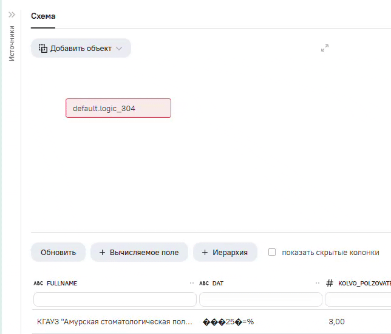391x334 pixels.
Task: Select the 3,00 value cell
Action: coord(336,322)
